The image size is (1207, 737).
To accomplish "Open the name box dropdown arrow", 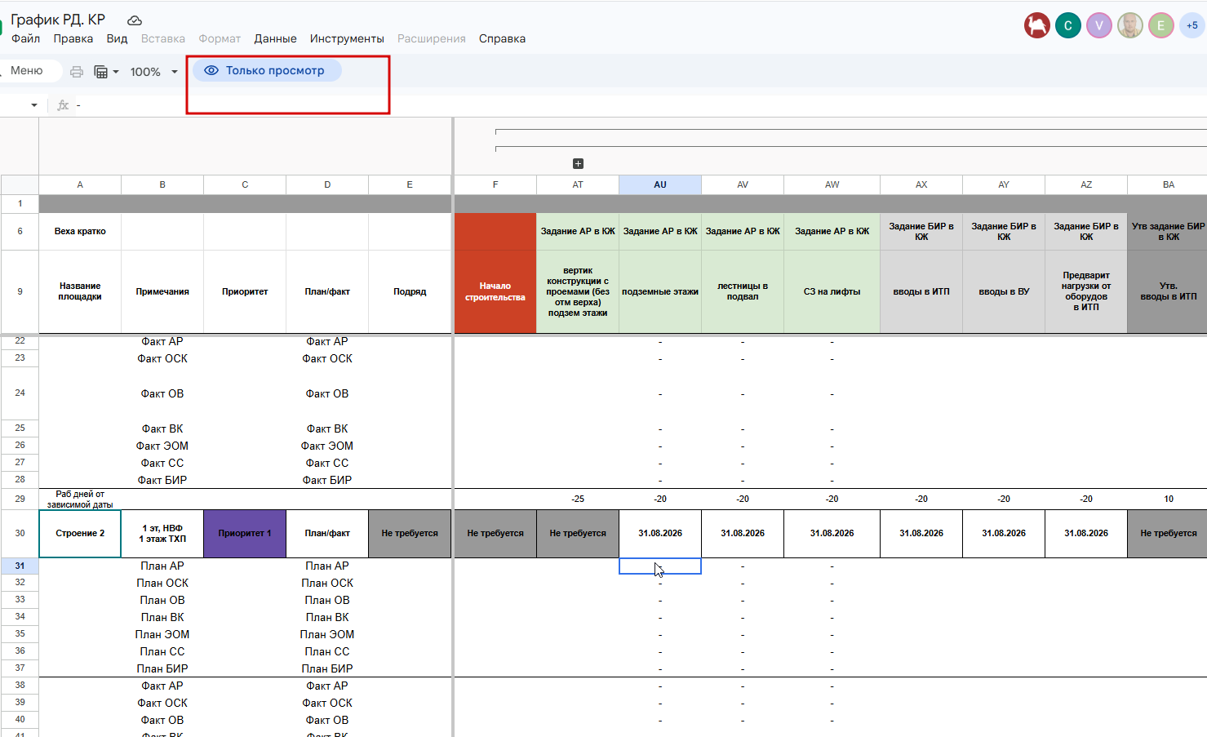I will (x=33, y=105).
